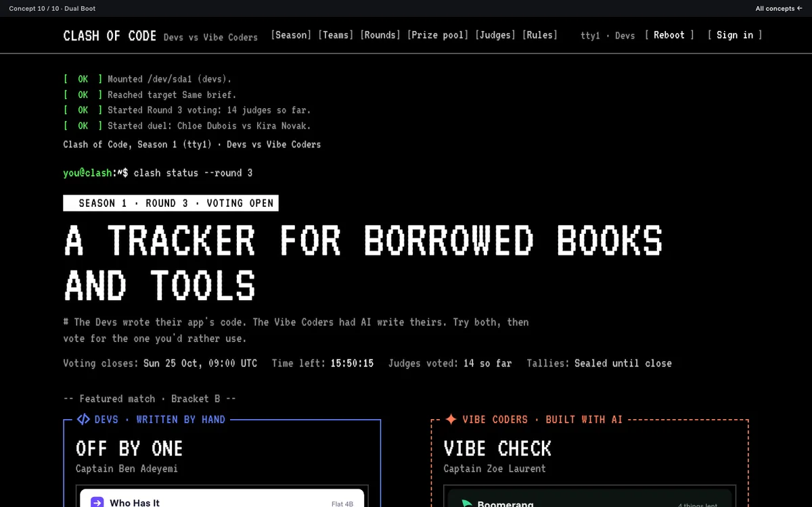Click 'A TRACKER FOR BORROWED BOOKS AND TOOLS' headline
Viewport: 812px width, 507px height.
[x=363, y=262]
